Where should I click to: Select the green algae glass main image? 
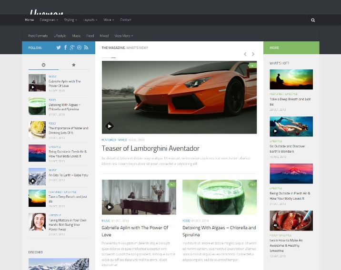pos(220,197)
